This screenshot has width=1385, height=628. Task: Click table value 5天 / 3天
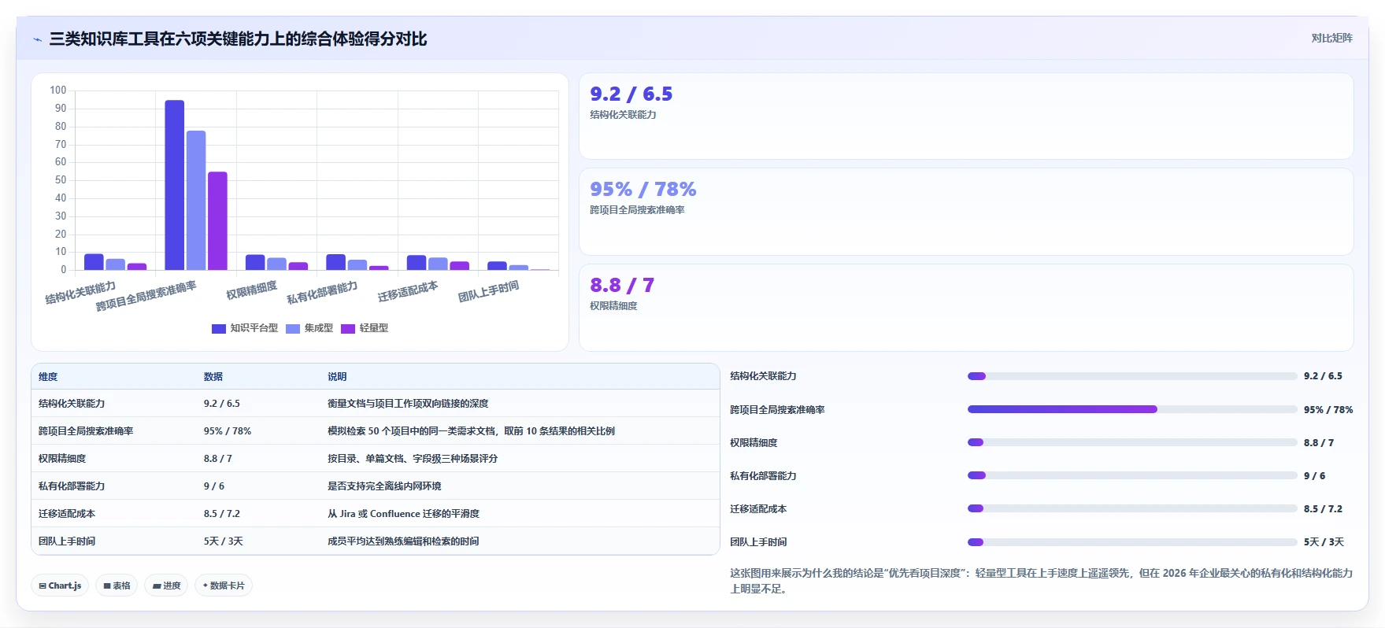(x=224, y=541)
